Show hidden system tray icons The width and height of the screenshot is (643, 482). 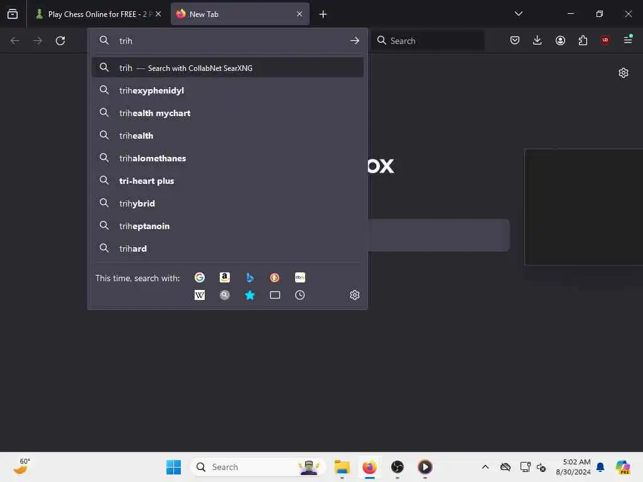pyautogui.click(x=485, y=467)
